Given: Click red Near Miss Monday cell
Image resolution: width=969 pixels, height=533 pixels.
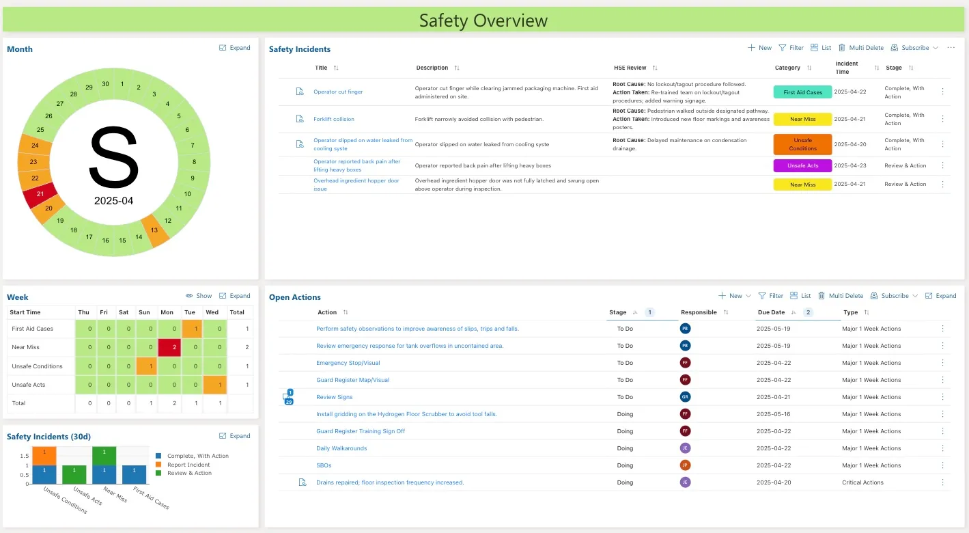Looking at the screenshot, I should [169, 347].
